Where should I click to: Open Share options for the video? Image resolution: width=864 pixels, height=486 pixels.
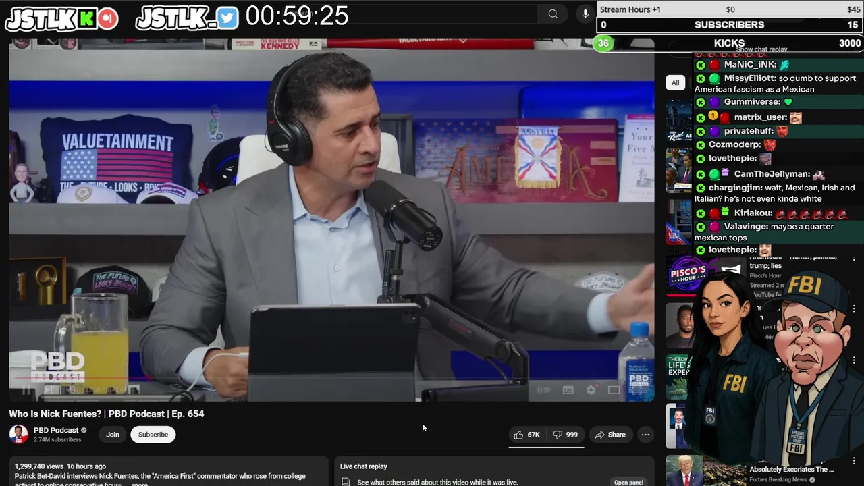610,435
